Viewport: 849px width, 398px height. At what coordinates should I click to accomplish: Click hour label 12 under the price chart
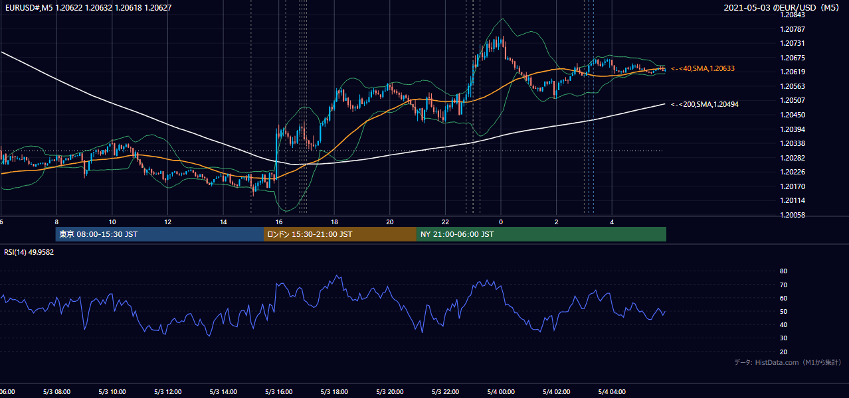tap(168, 222)
